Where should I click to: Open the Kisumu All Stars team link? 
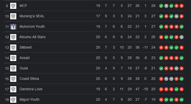(33, 37)
